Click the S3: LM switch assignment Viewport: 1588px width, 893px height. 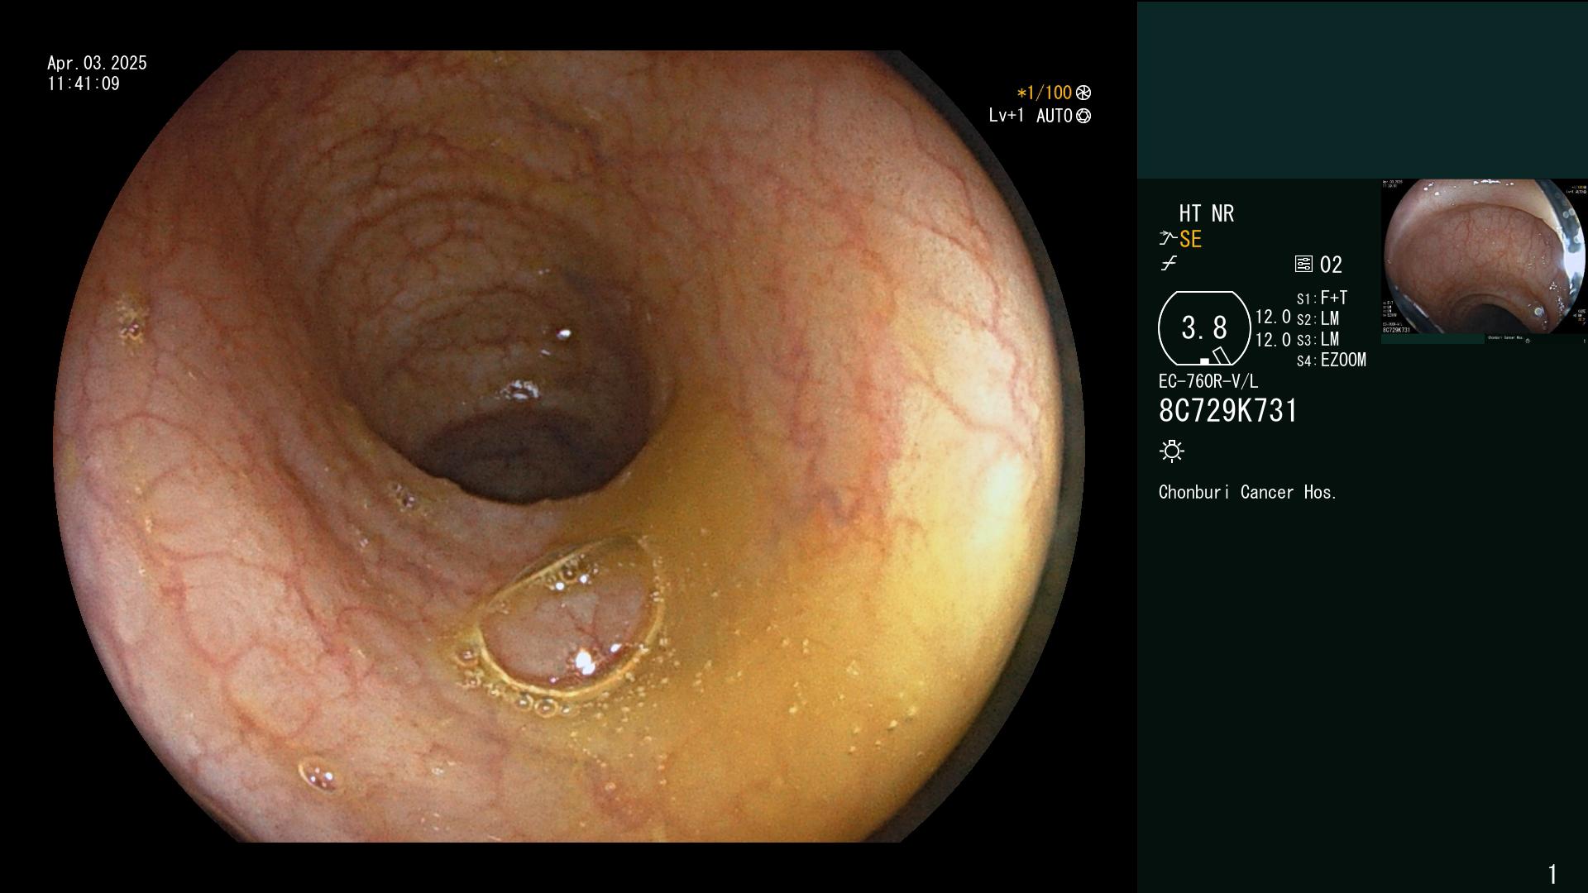tap(1318, 340)
